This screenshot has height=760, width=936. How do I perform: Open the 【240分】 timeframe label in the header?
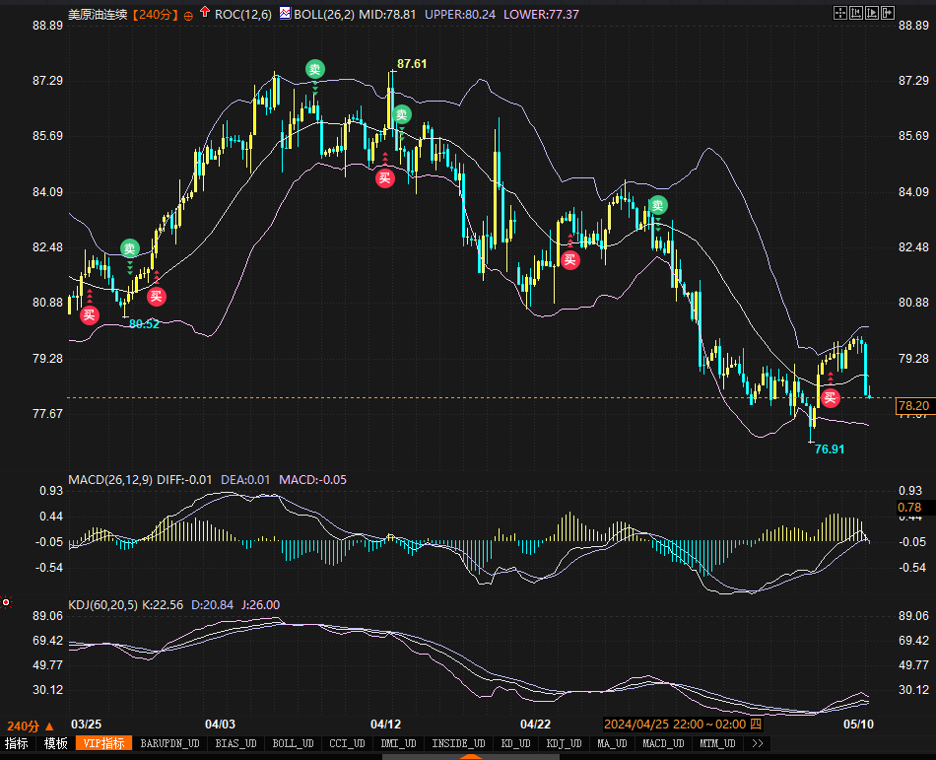click(155, 14)
